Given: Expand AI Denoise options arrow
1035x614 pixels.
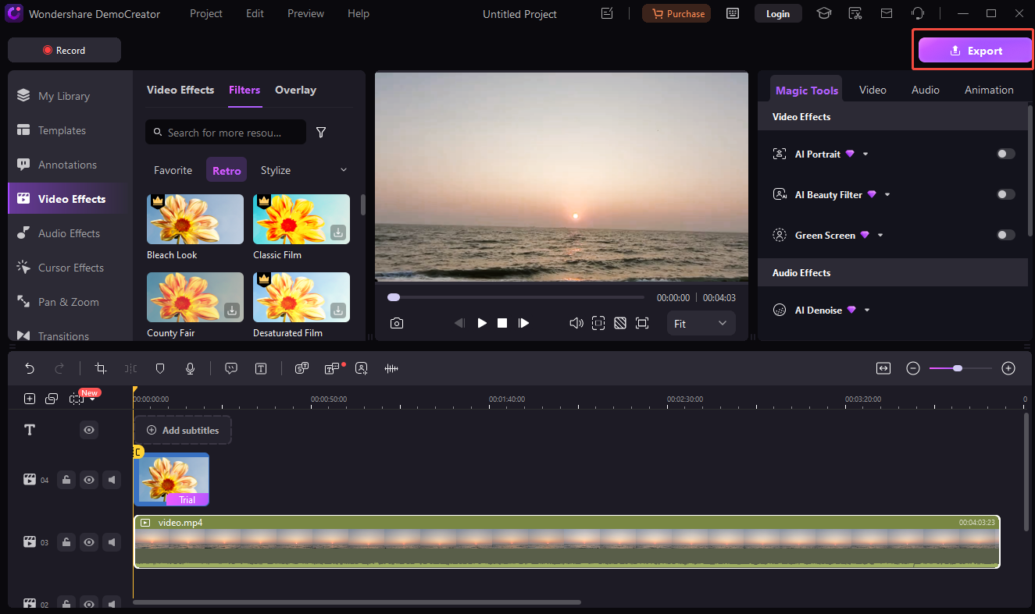Looking at the screenshot, I should click(867, 311).
